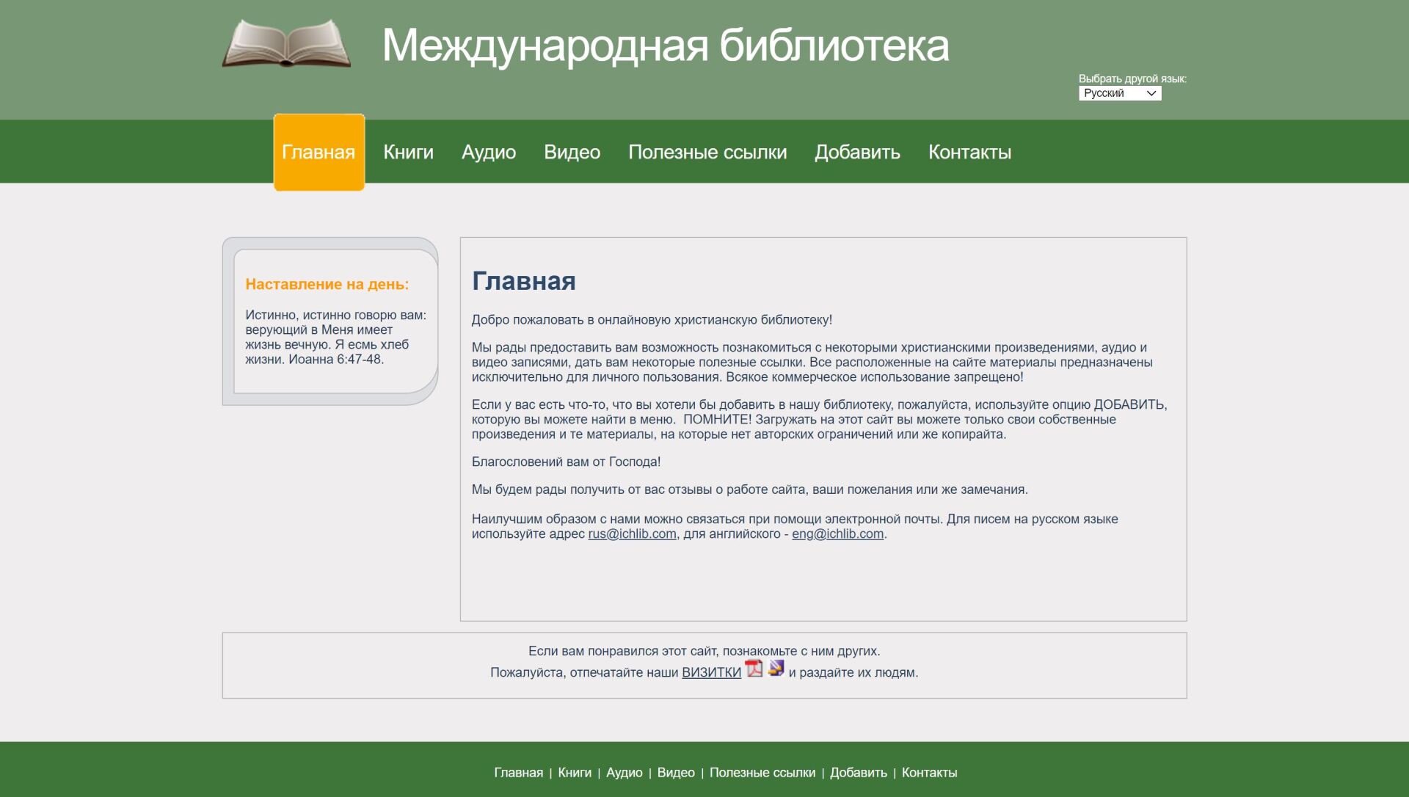Click footer link Контакты
Viewport: 1409px width, 797px height.
929,773
